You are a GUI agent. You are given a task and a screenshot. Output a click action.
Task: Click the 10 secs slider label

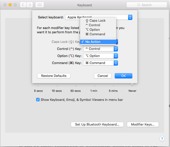[x=57, y=91]
